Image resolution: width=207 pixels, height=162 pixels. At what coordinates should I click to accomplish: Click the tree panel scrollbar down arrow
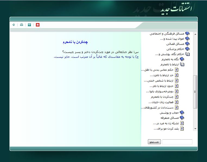click(x=195, y=129)
